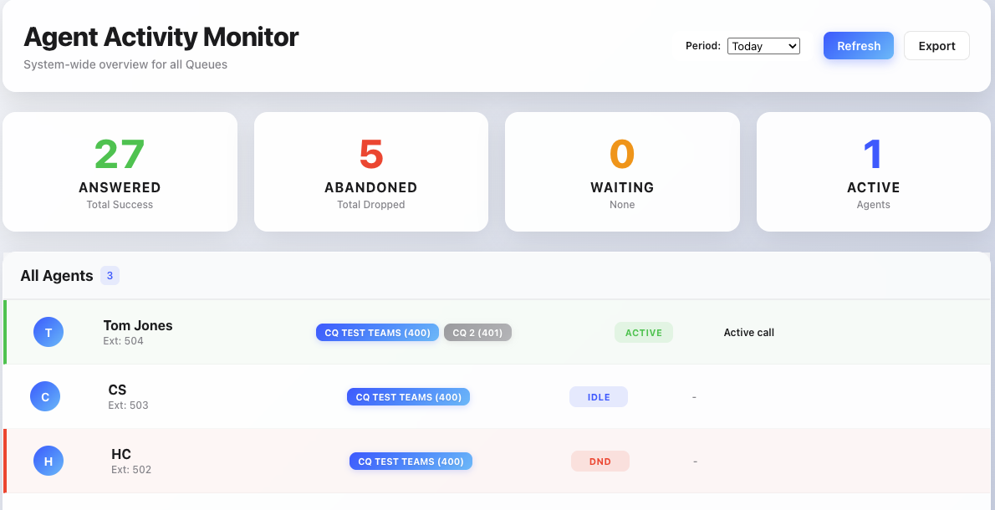Click the DND status badge for HC

coord(600,462)
